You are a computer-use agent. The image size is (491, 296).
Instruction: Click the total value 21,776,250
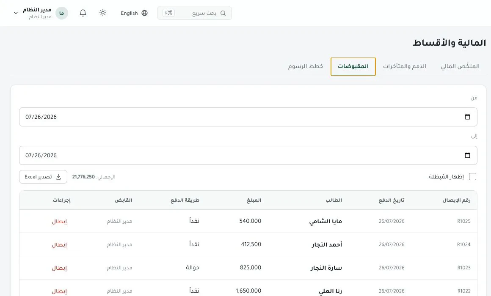click(83, 177)
